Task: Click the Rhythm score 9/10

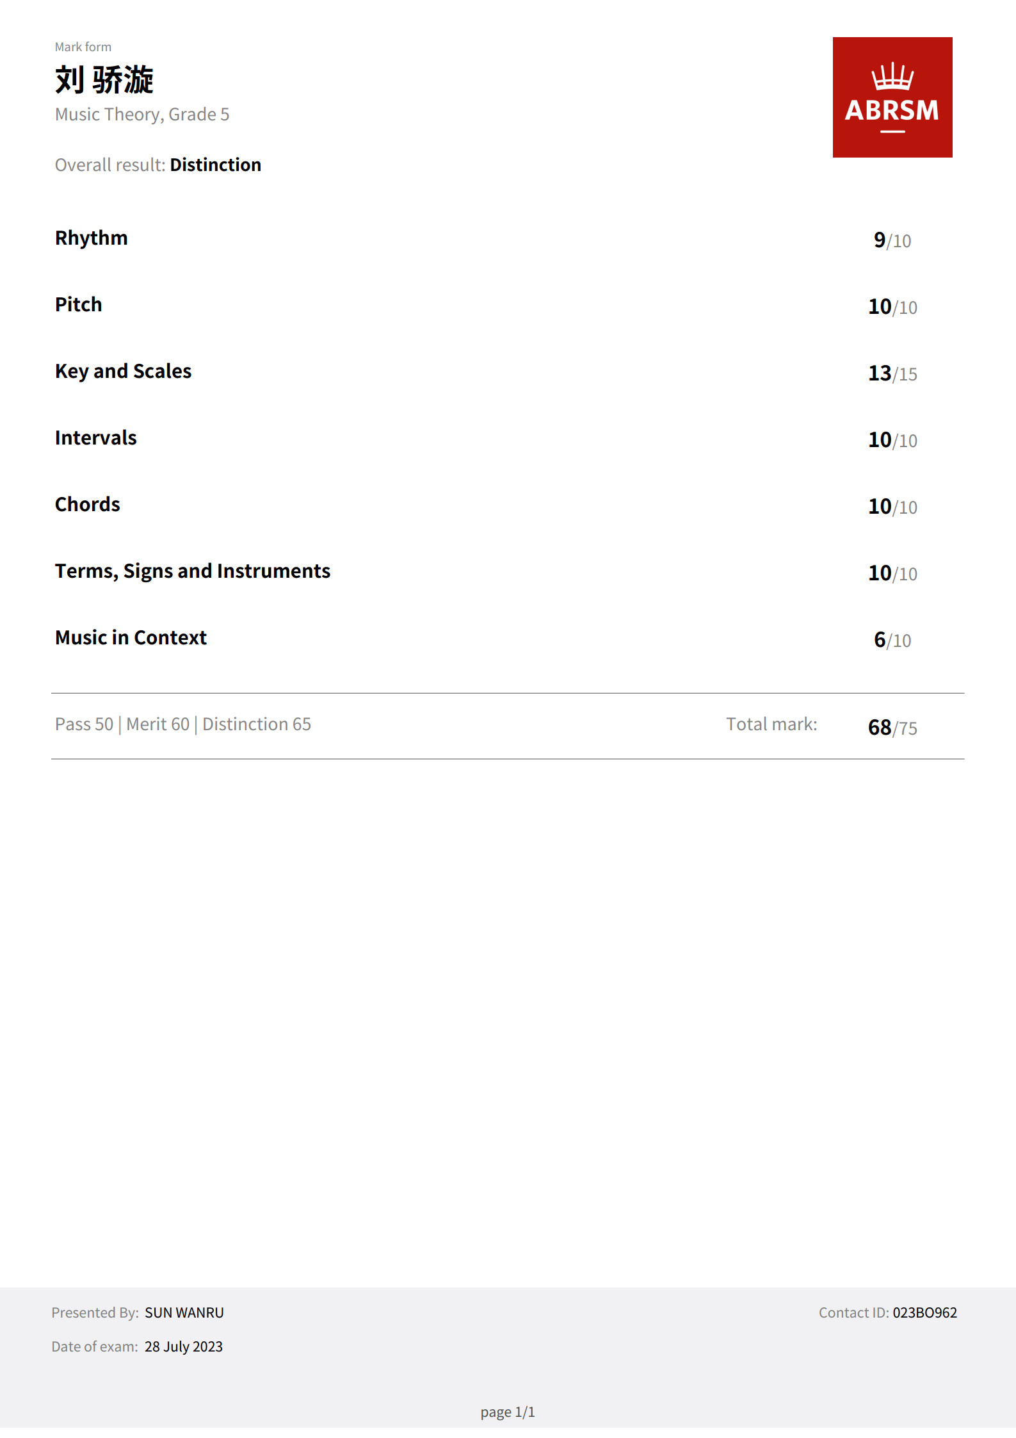Action: coord(892,240)
